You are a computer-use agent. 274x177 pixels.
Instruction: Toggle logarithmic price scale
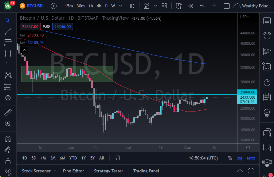(239, 158)
